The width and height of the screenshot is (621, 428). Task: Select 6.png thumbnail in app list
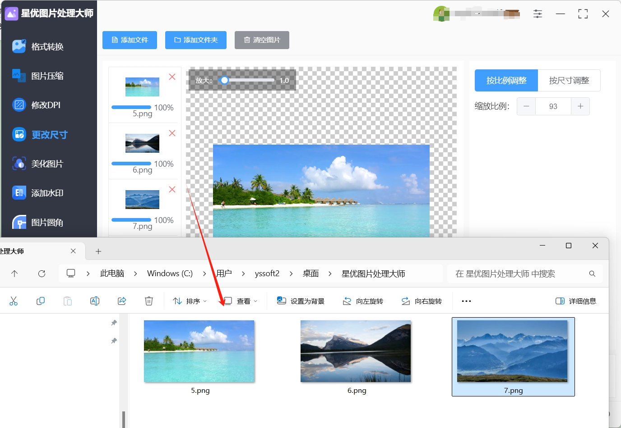click(x=142, y=143)
